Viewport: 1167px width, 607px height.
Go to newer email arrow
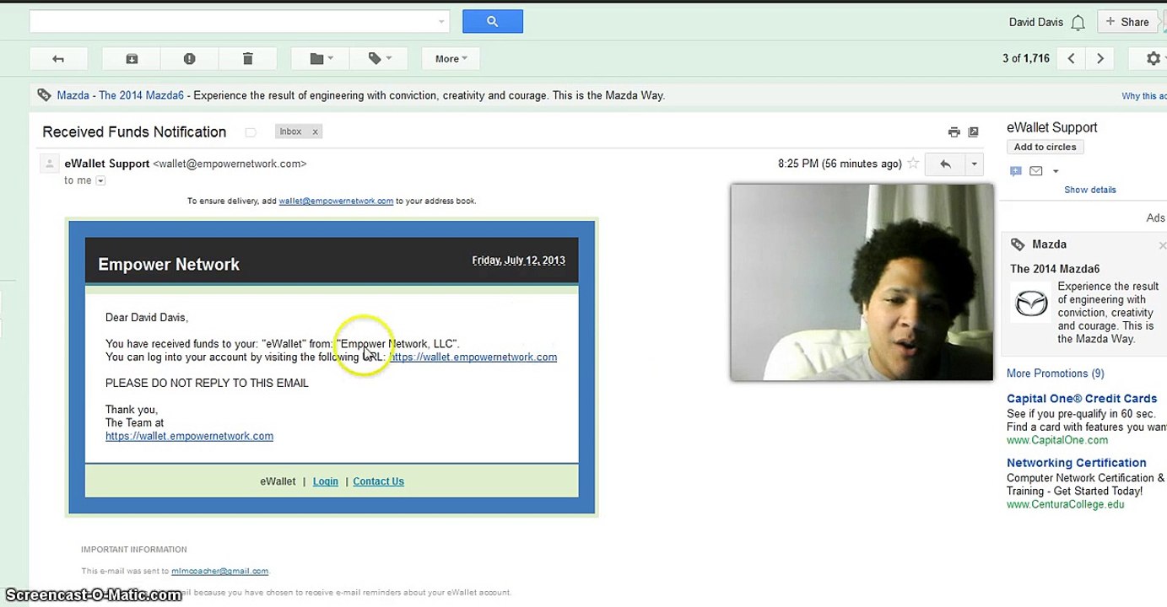[x=1072, y=59]
